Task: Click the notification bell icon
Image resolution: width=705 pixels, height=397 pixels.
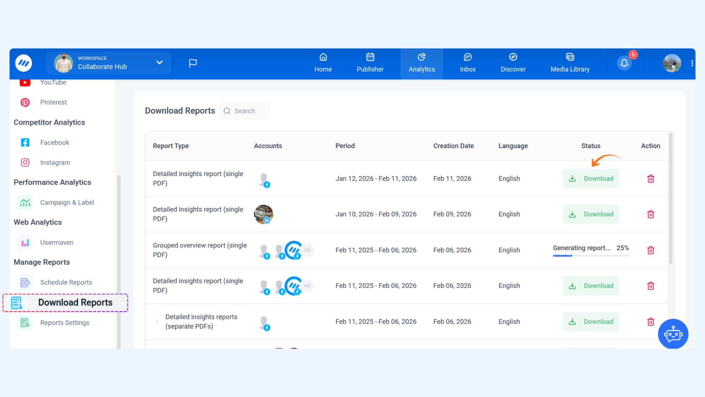Action: (624, 63)
